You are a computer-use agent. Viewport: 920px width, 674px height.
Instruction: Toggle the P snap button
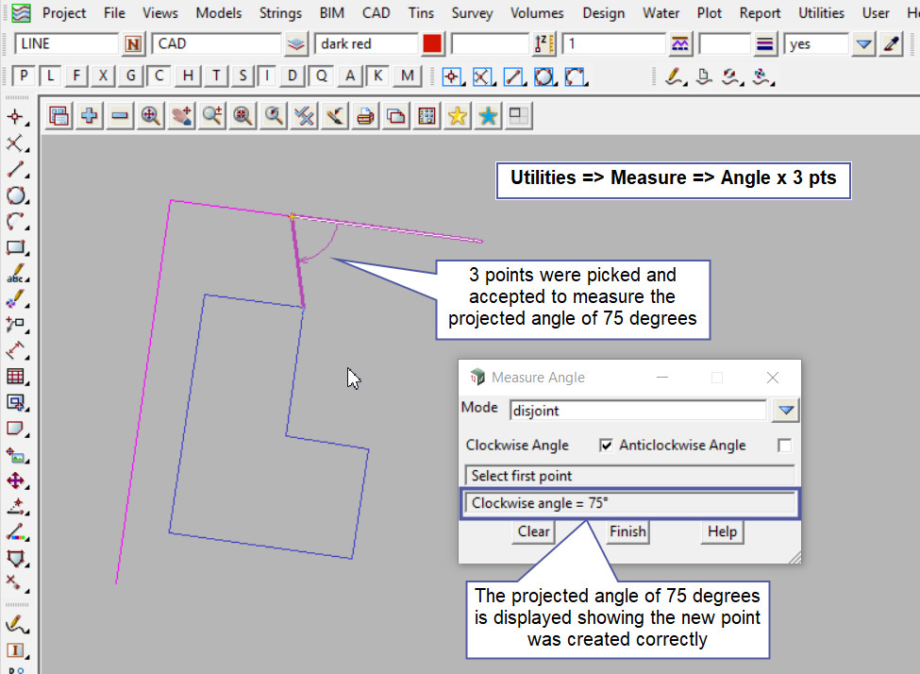tap(25, 76)
